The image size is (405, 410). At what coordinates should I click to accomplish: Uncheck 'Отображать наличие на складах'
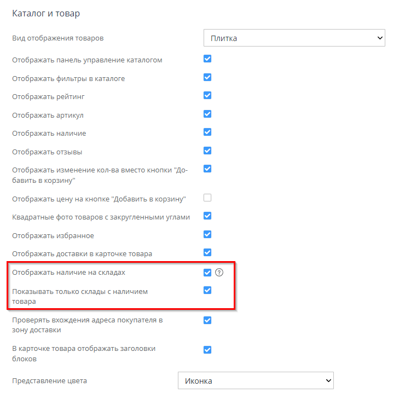click(x=207, y=272)
